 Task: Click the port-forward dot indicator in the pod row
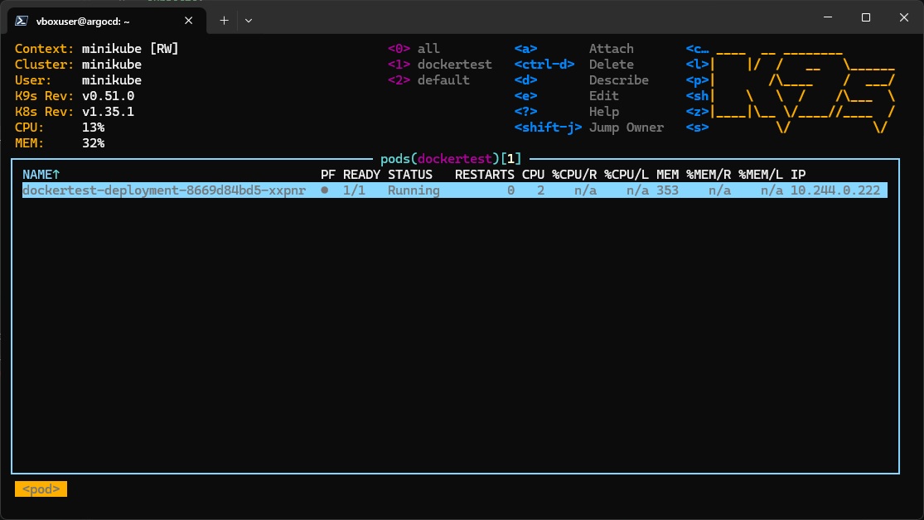coord(325,190)
